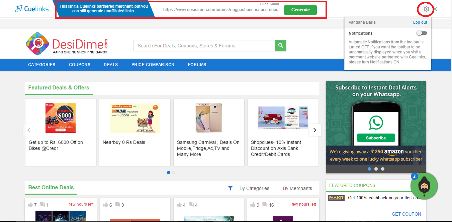Open the PRICE COMPARISON menu

pos(153,65)
